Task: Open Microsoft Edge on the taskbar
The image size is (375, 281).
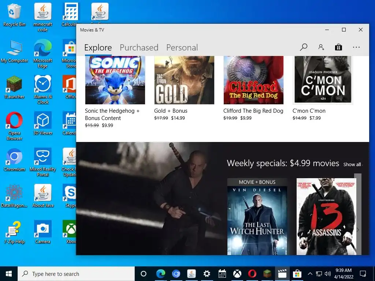Action: 160,274
